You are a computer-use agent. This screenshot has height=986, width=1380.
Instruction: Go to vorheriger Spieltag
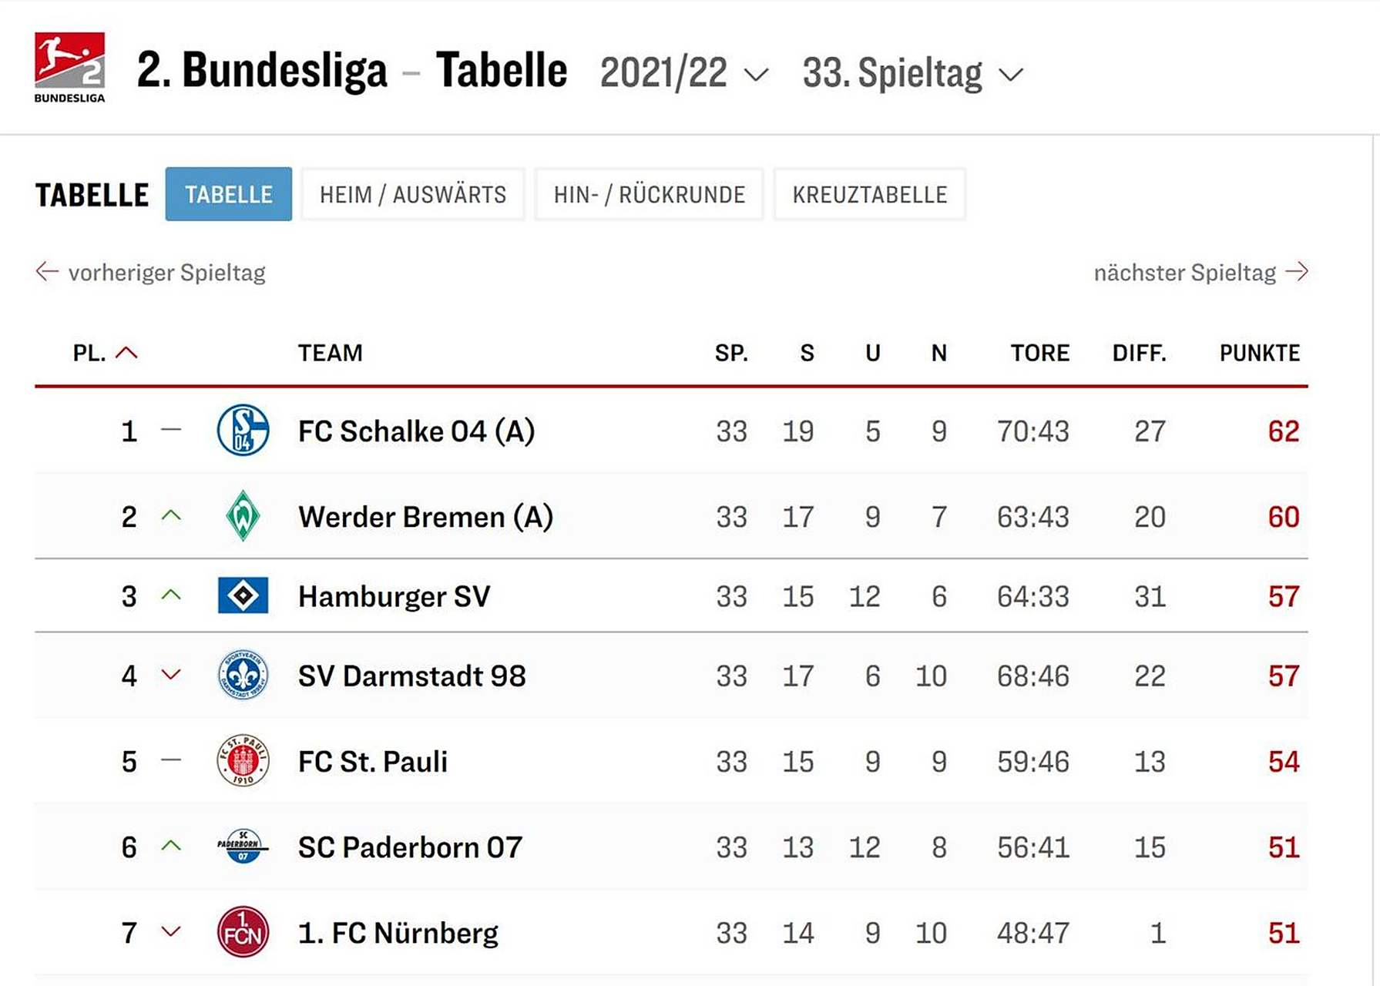tap(151, 272)
